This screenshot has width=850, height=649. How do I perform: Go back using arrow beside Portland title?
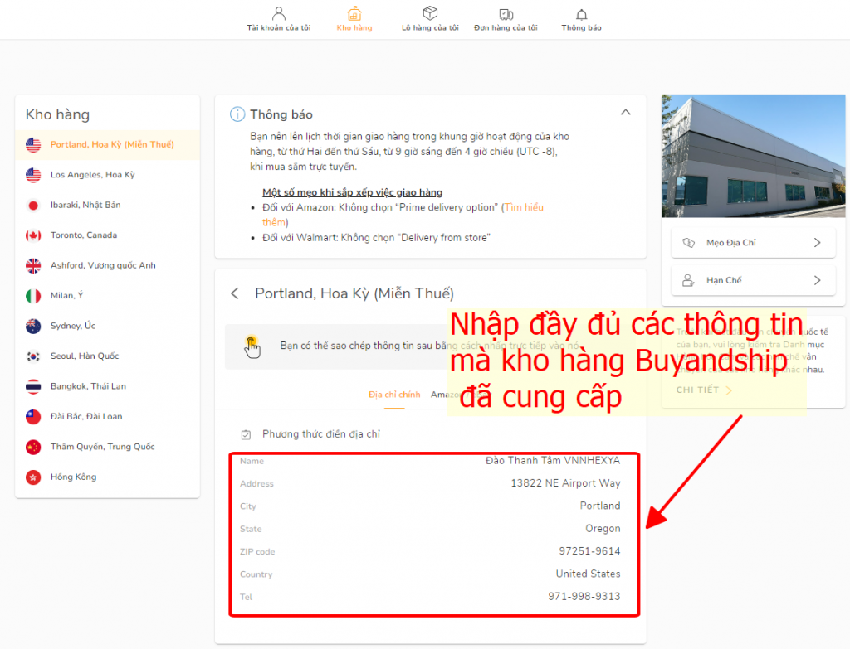pyautogui.click(x=235, y=293)
